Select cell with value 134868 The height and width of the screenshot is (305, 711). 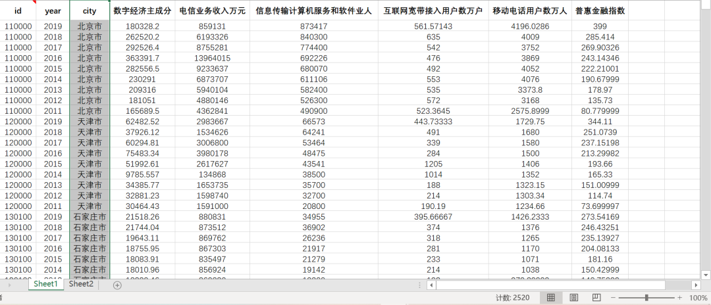coord(213,174)
